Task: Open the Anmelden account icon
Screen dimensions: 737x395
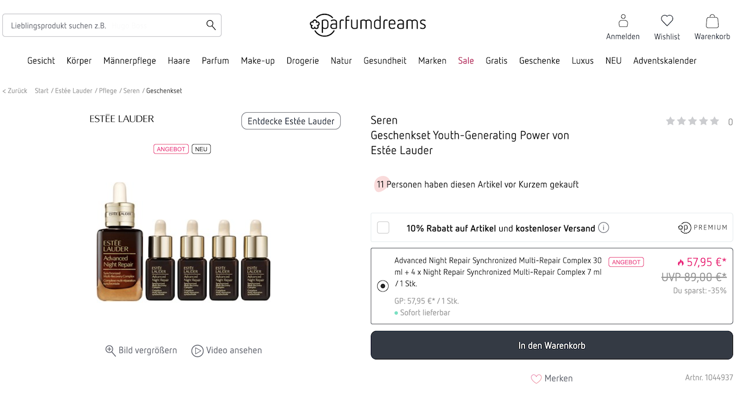Action: point(623,22)
